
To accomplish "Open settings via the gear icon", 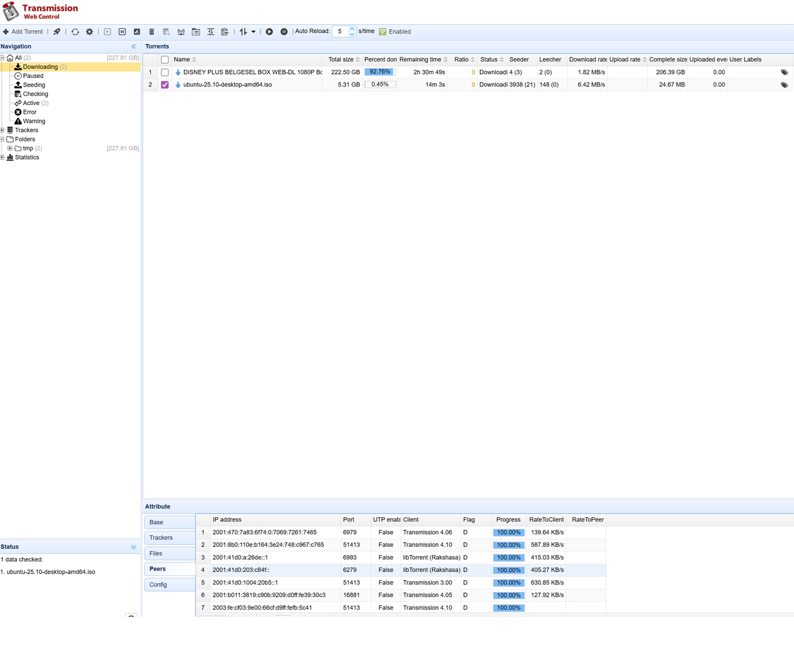I will point(89,32).
